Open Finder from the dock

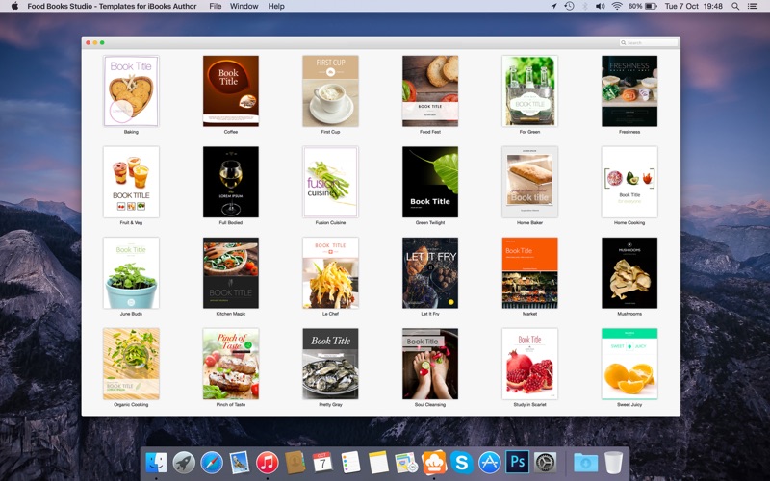156,463
